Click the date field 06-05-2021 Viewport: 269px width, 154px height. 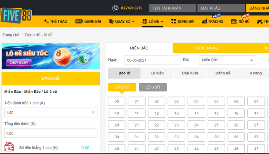pyautogui.click(x=152, y=60)
